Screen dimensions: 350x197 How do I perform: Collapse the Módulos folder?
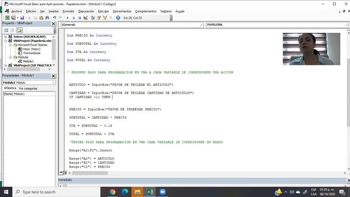tap(10, 57)
